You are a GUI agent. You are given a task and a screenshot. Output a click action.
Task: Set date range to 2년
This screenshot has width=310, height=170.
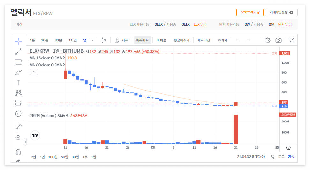(x=33, y=157)
